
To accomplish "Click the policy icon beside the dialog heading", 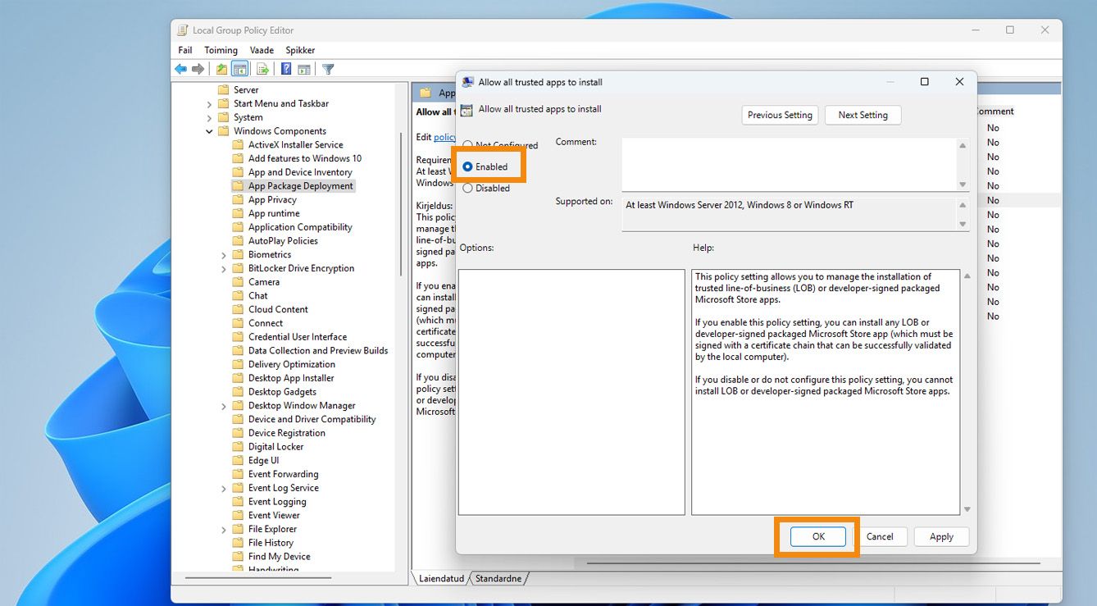I will click(467, 109).
